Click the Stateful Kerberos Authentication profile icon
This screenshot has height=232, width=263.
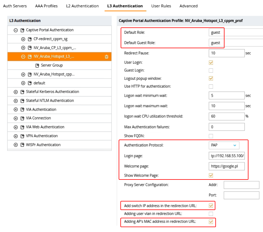(x=22, y=92)
